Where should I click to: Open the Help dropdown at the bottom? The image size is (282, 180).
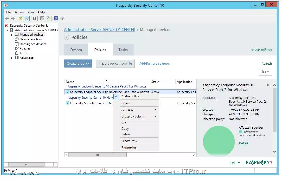pos(235,163)
